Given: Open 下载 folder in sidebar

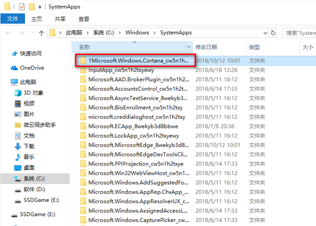Looking at the screenshot, I should point(25,146).
